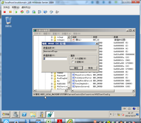The width and height of the screenshot is (141, 123).
Task: Open the Recycle Bin on guest desktop
Action: click(x=8, y=22)
